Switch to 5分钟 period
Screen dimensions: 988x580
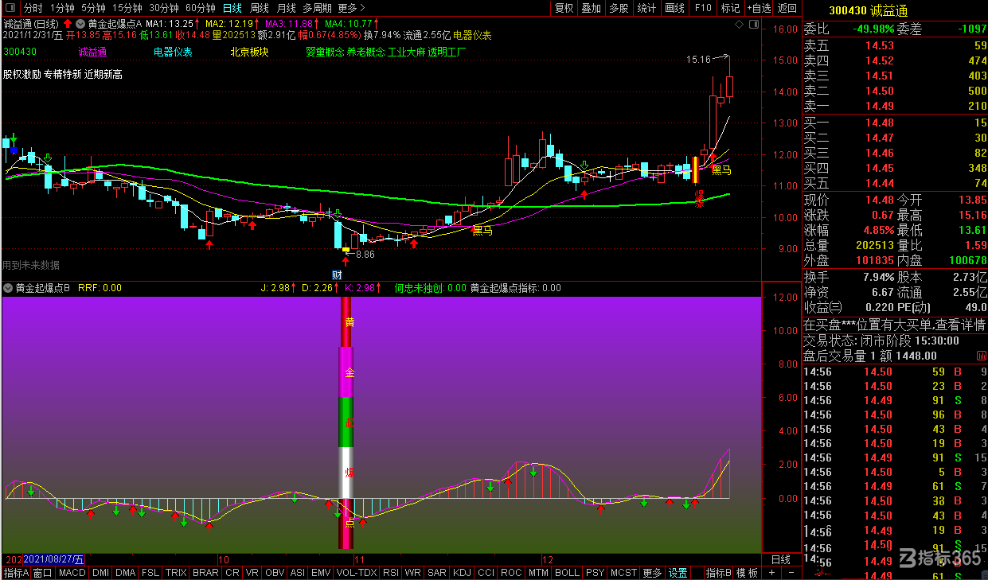(x=93, y=8)
